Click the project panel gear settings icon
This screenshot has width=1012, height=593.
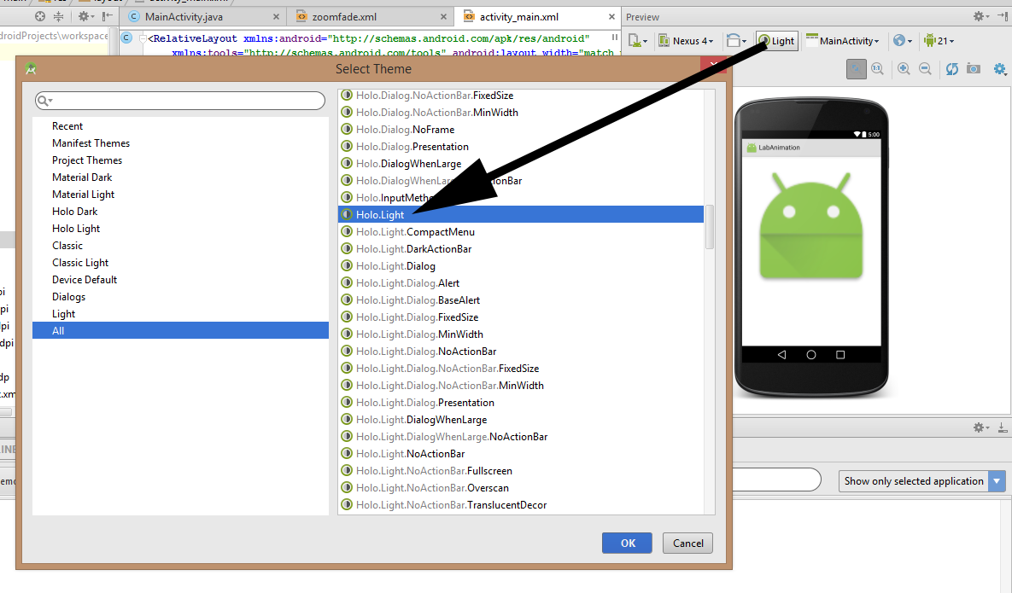[85, 17]
